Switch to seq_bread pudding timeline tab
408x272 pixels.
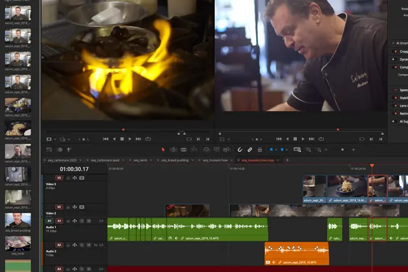[x=175, y=160]
